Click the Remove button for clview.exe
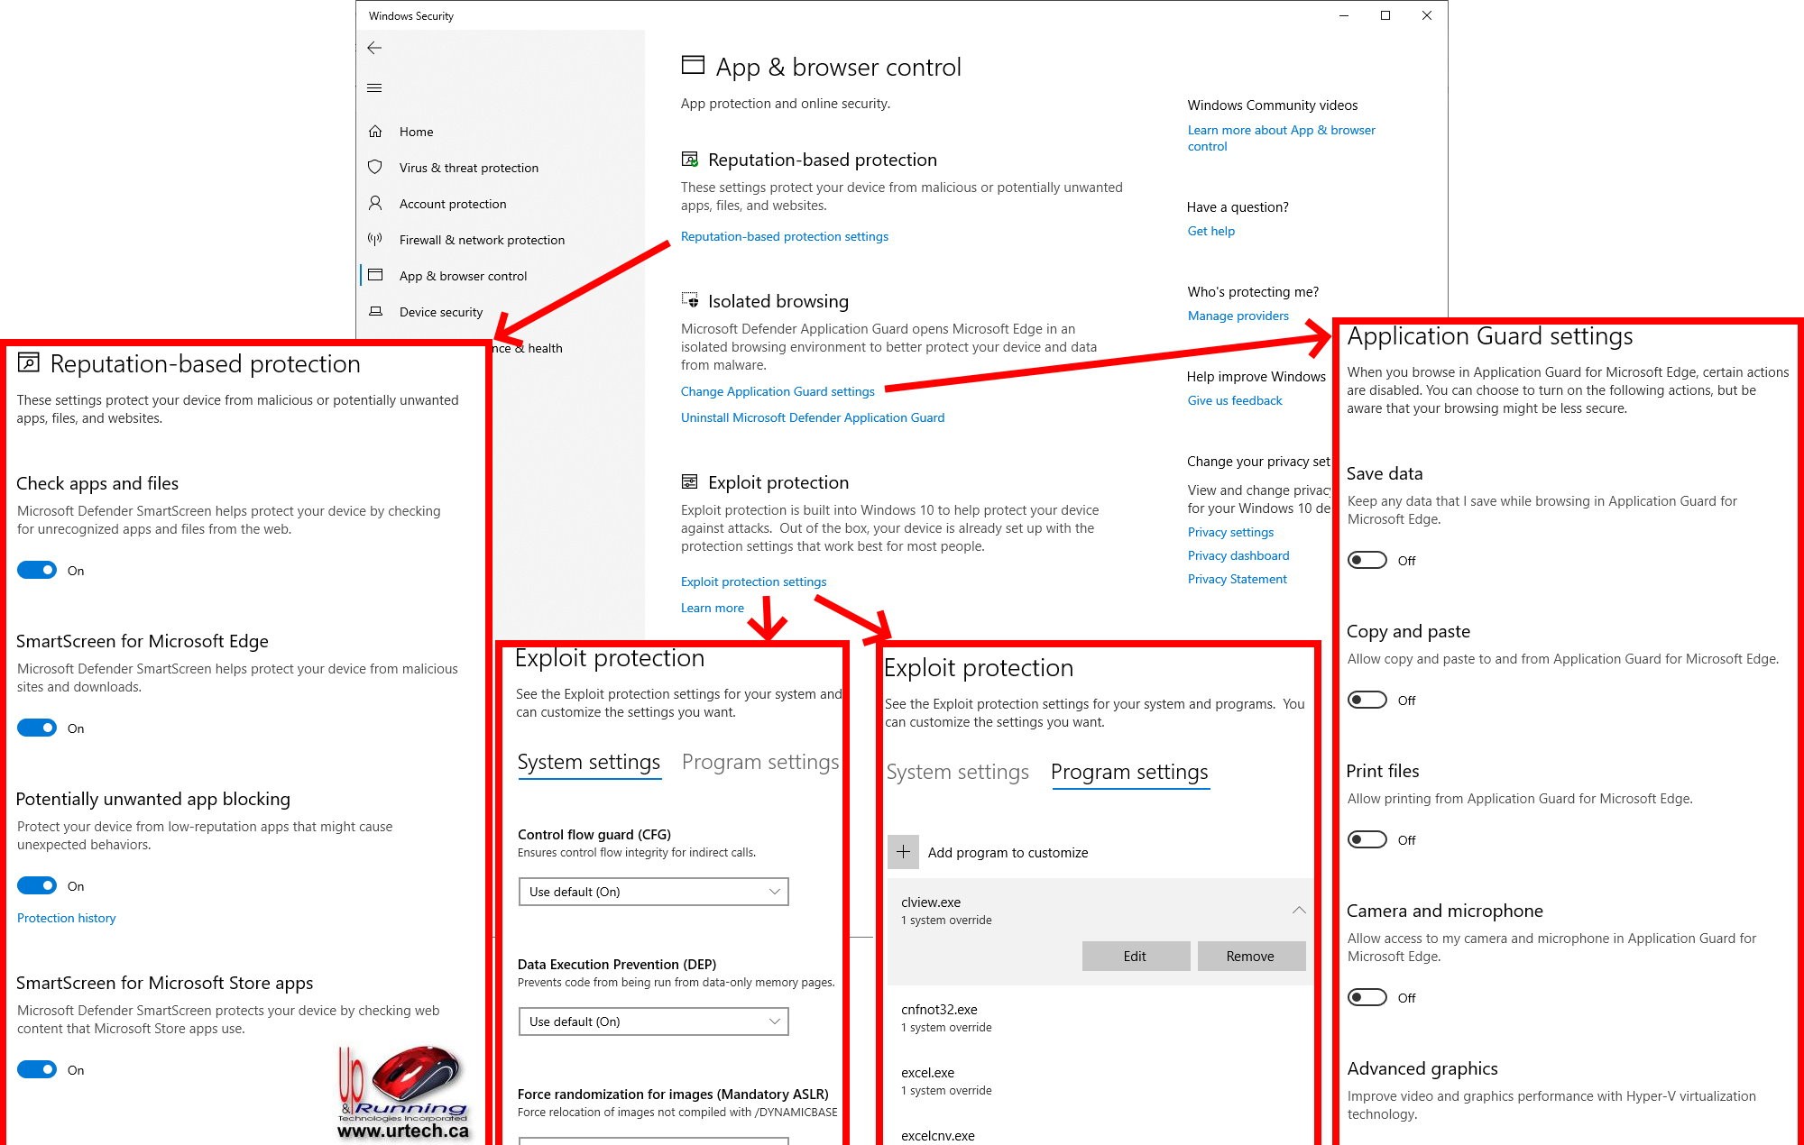The width and height of the screenshot is (1804, 1145). click(x=1250, y=957)
